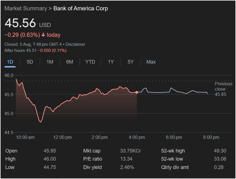Screen dimensions: 236x179
Task: Click the After hours 45.51 text
Action: [x=20, y=50]
